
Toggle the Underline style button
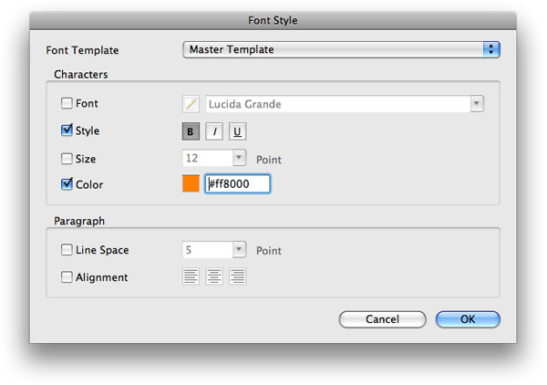coord(237,131)
